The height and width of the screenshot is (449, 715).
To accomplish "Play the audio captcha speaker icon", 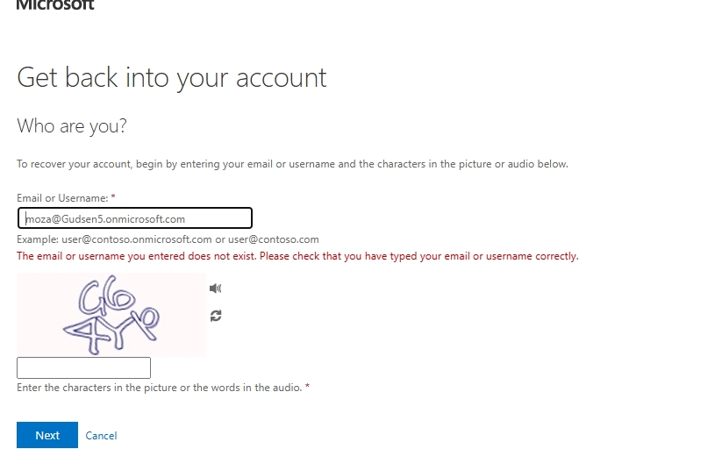I will pos(215,289).
